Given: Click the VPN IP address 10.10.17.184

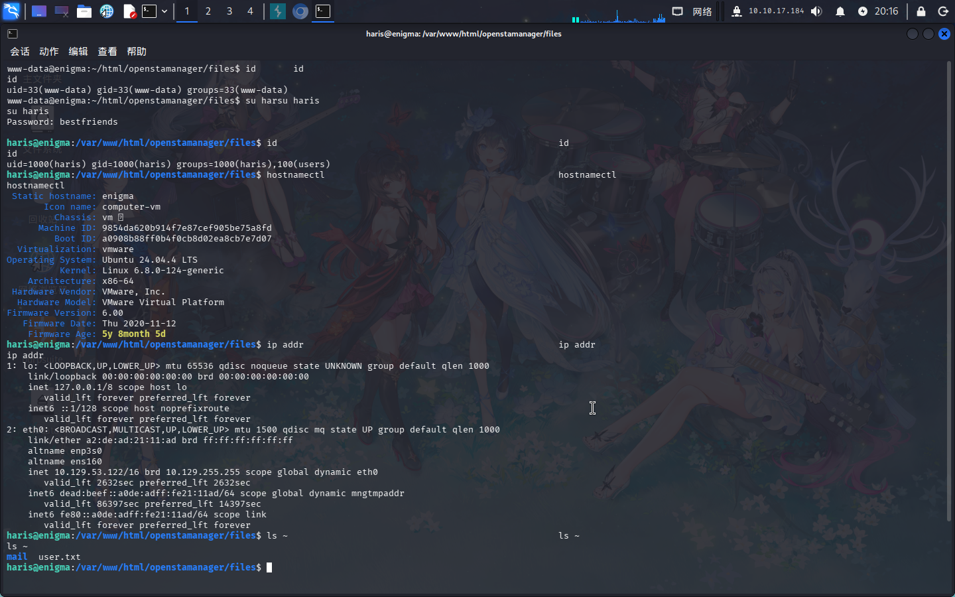Looking at the screenshot, I should pos(776,11).
